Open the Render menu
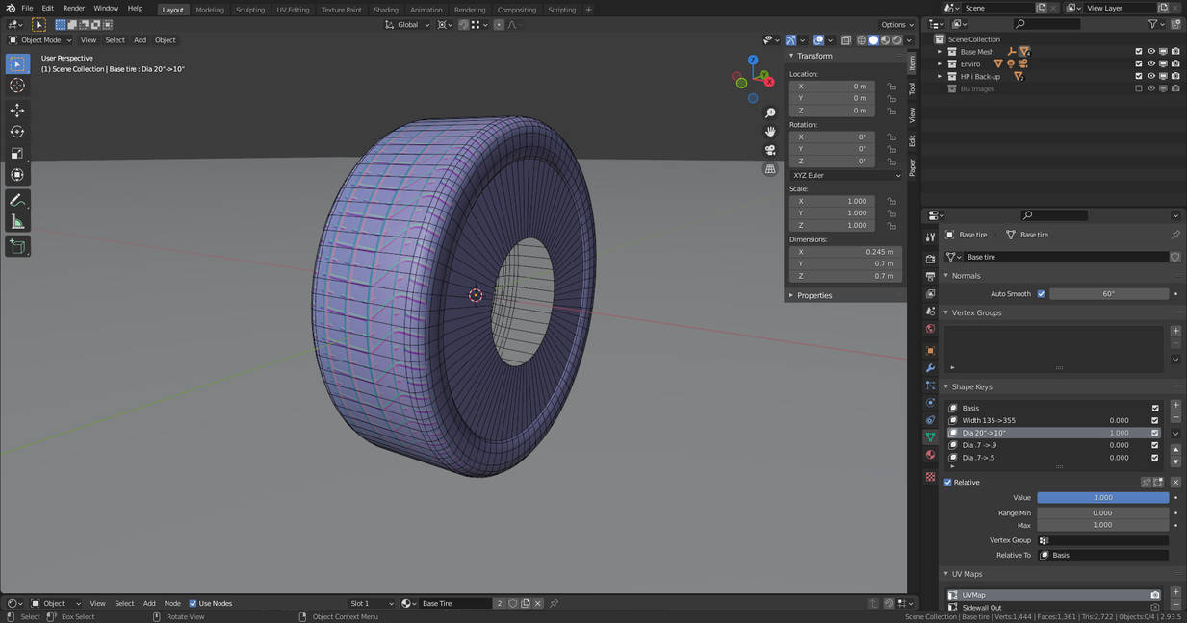The width and height of the screenshot is (1187, 623). click(74, 9)
